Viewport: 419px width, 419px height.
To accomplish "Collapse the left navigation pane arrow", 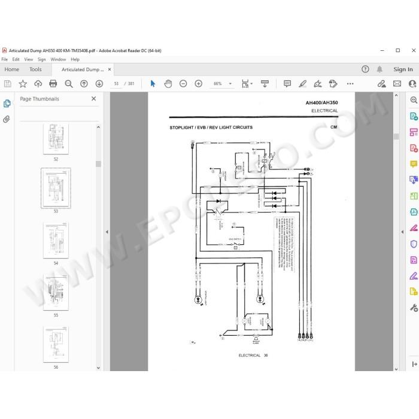I will coord(107,232).
